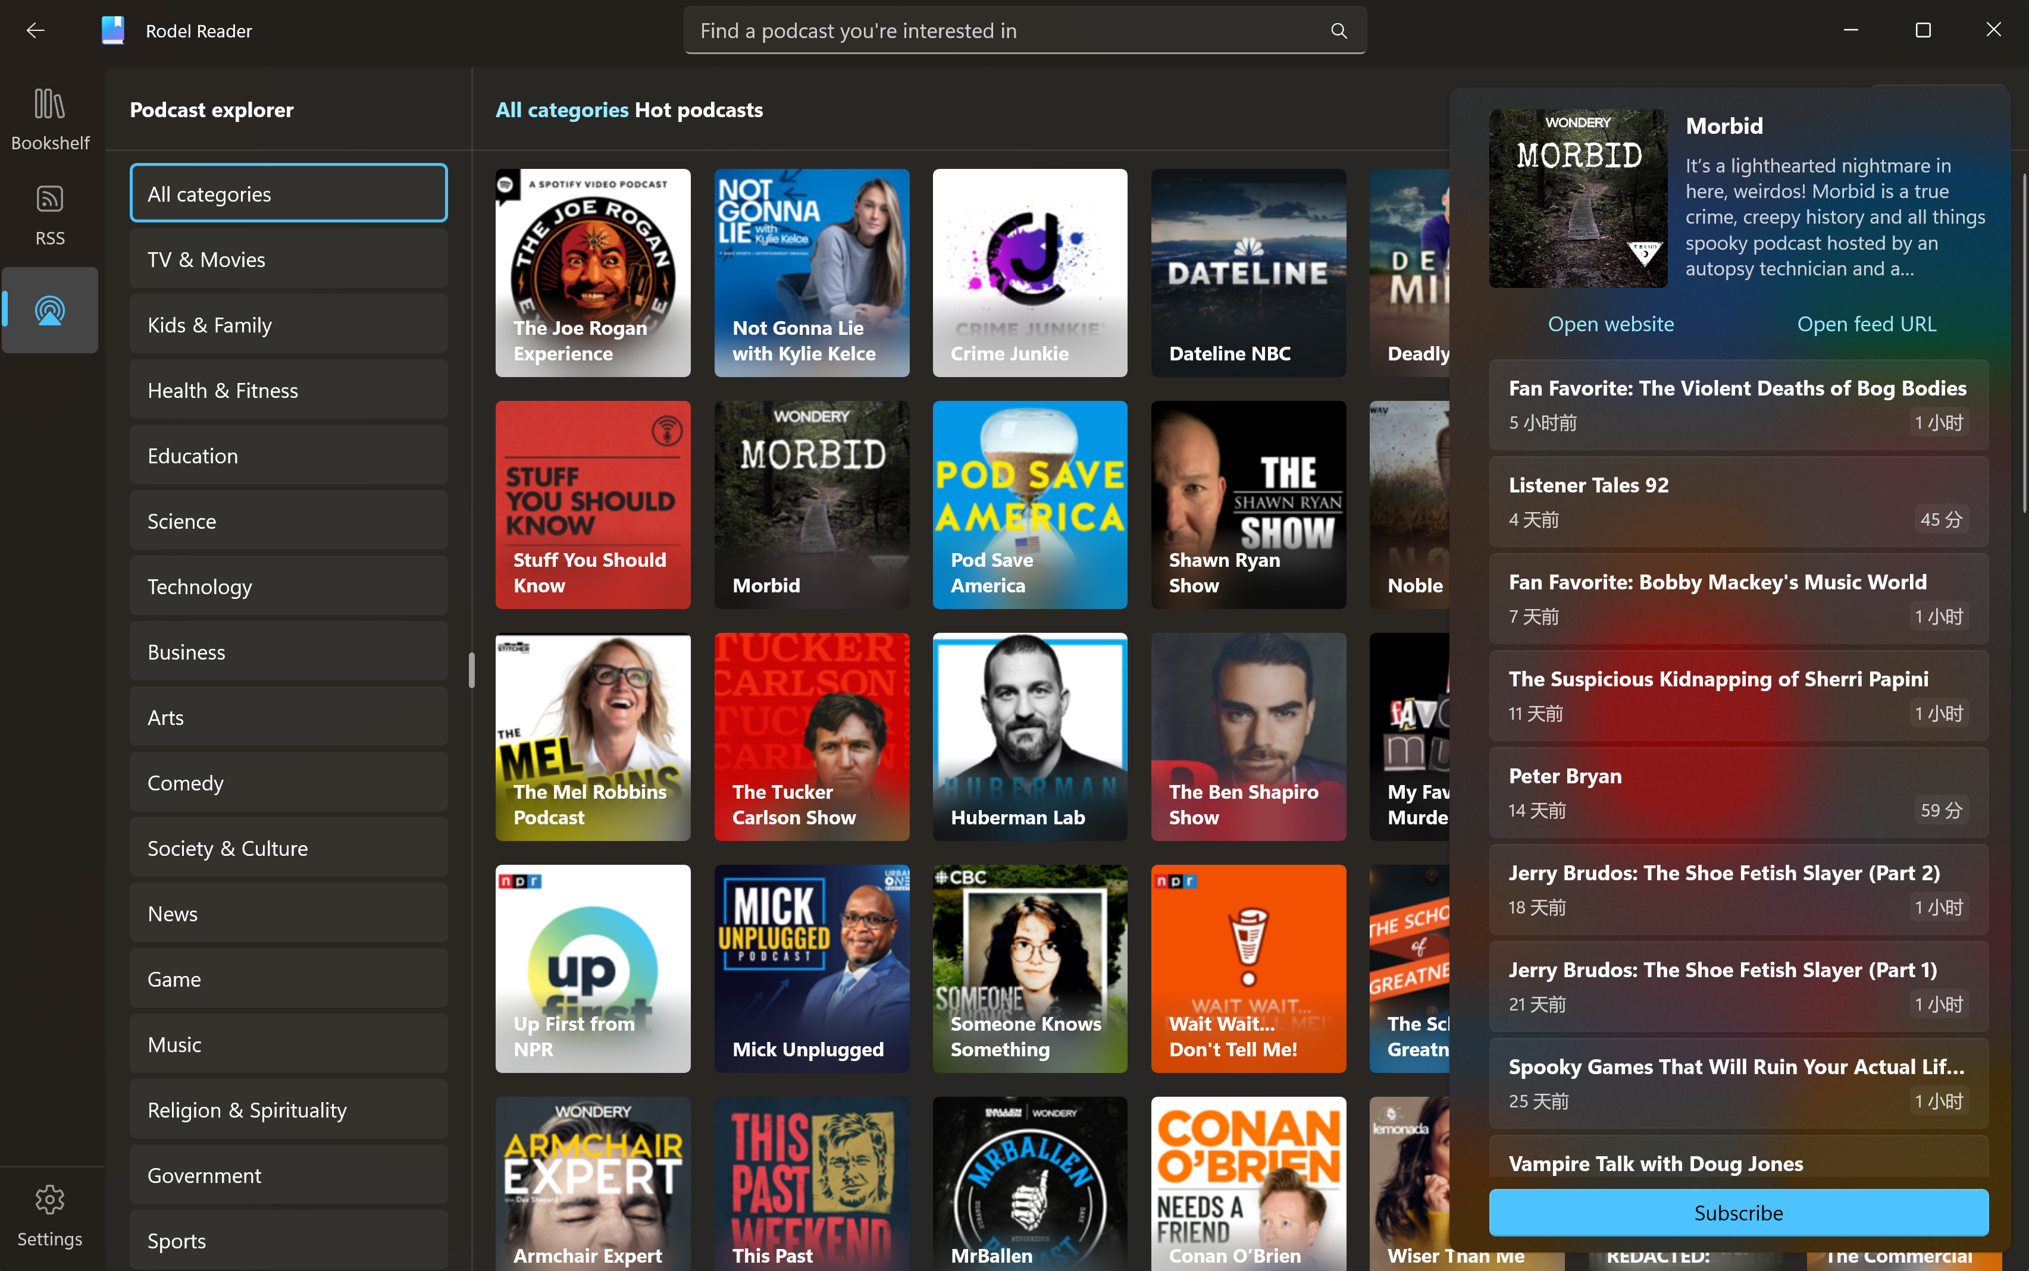The image size is (2029, 1271).
Task: Click the category list scrollbar handle
Action: pos(472,670)
